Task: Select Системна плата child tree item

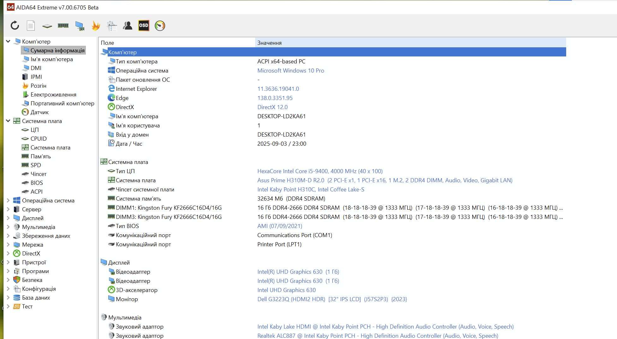Action: (50, 148)
